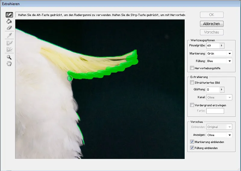Click the Pinselgröße input field
This screenshot has height=171, width=241.
click(x=213, y=46)
